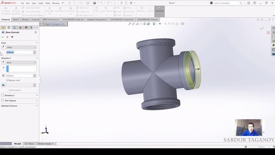This screenshot has height=155, width=275.
Task: Collapse the From section
Action: (x=37, y=43)
